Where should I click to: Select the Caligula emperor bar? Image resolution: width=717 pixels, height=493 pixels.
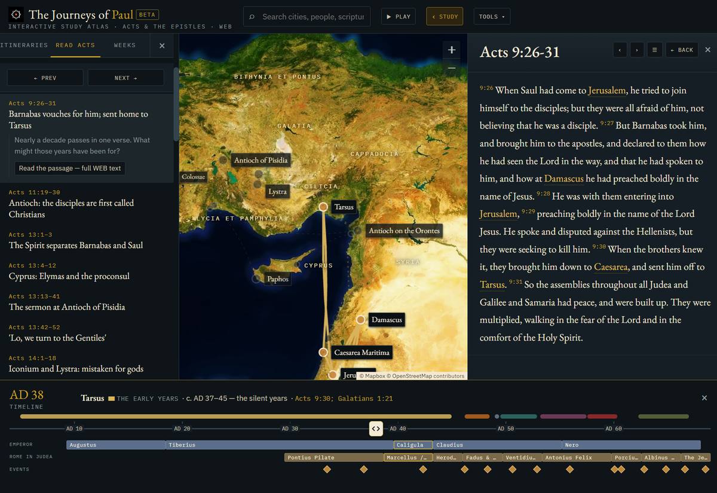pyautogui.click(x=413, y=445)
